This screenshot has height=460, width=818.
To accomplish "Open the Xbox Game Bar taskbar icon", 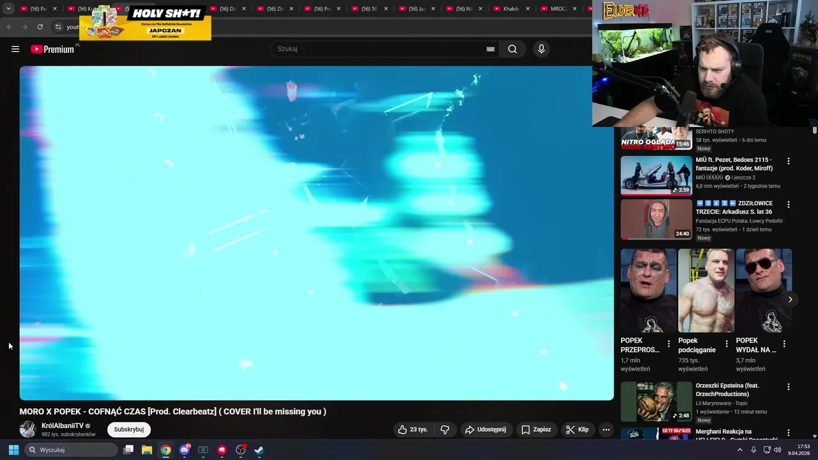I will pyautogui.click(x=203, y=450).
